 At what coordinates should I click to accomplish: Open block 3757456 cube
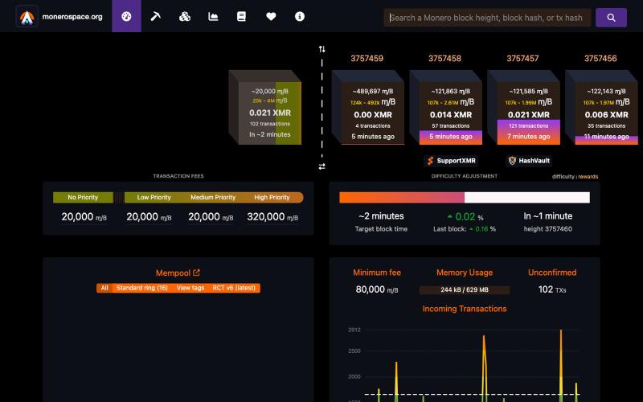click(601, 107)
